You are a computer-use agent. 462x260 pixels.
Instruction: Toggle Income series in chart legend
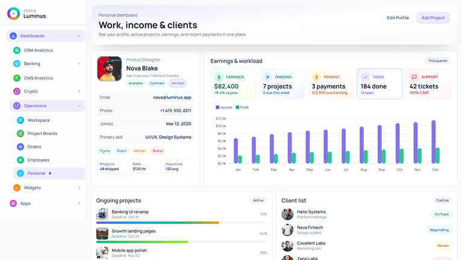[x=223, y=107]
